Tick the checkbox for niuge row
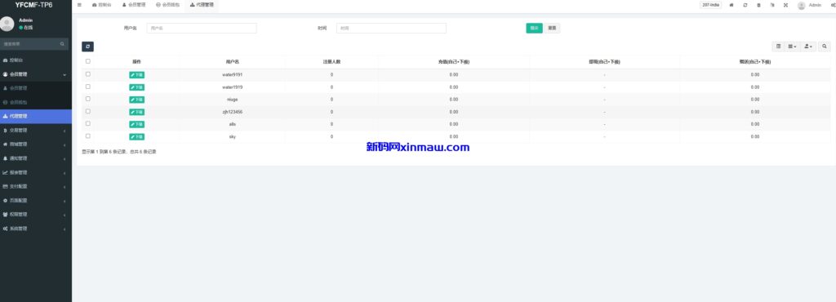836x302 pixels. coord(88,99)
